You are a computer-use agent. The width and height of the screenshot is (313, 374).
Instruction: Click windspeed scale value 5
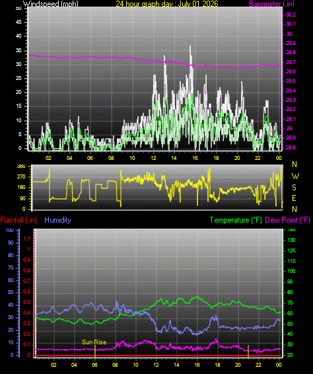tap(20, 134)
